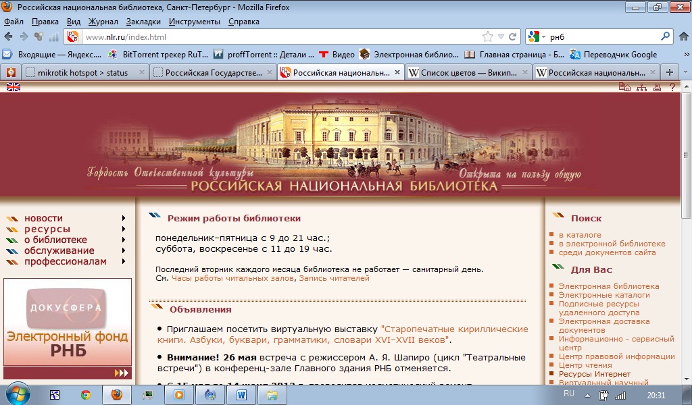Close the active RNB library tab
The height and width of the screenshot is (405, 692).
(397, 73)
